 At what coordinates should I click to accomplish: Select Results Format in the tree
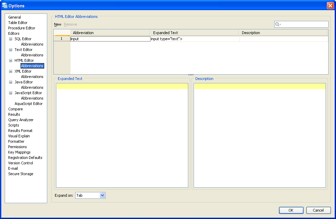click(x=20, y=131)
